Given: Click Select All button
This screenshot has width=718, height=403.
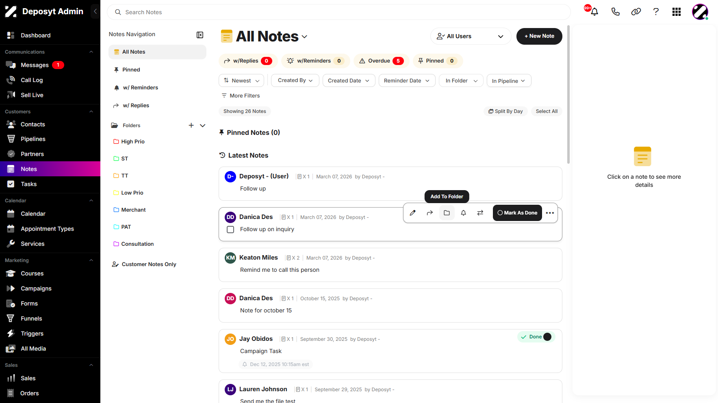Looking at the screenshot, I should click(547, 111).
